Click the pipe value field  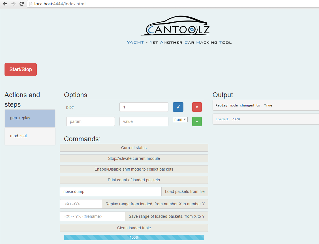coord(144,107)
